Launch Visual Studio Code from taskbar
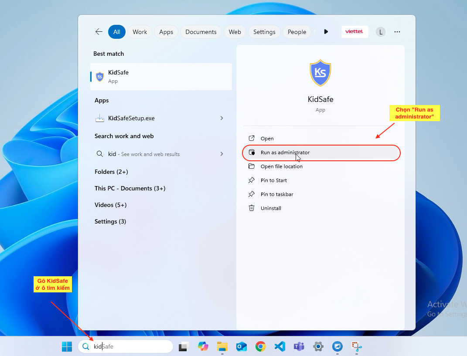 click(x=280, y=347)
